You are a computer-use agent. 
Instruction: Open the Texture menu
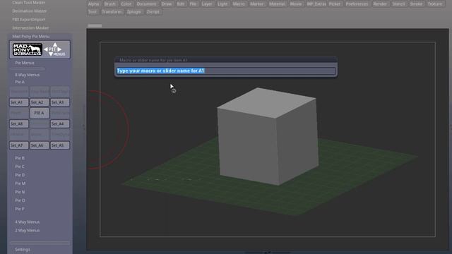435,4
